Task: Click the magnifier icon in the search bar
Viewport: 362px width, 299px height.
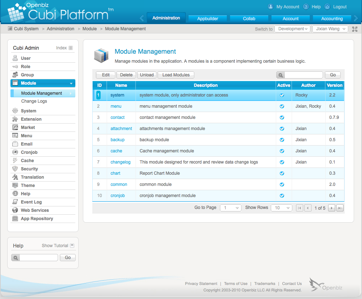Action: tap(281, 75)
